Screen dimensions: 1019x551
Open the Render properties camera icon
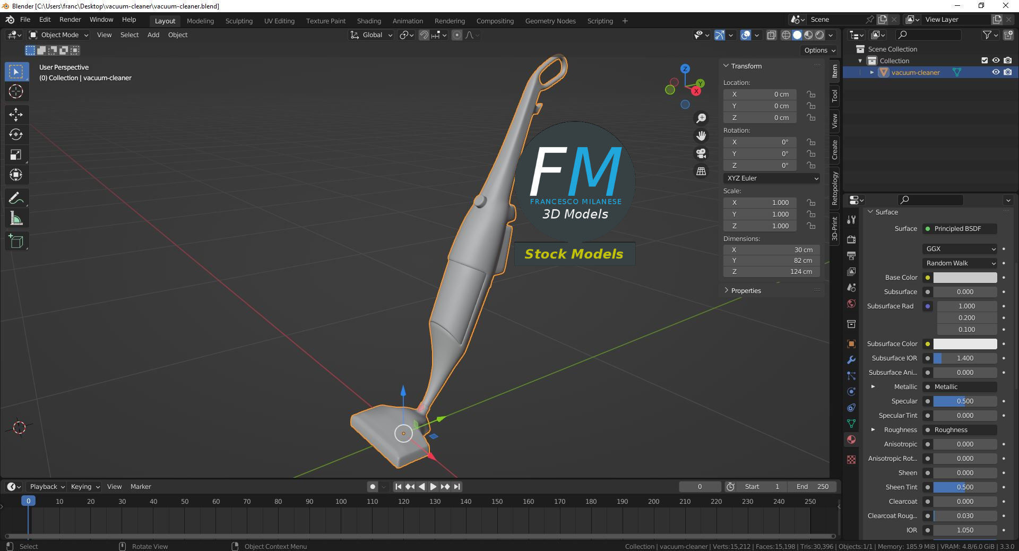tap(851, 239)
